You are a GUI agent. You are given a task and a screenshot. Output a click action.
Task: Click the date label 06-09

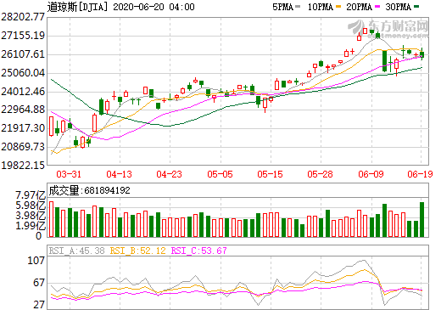[x=371, y=174]
